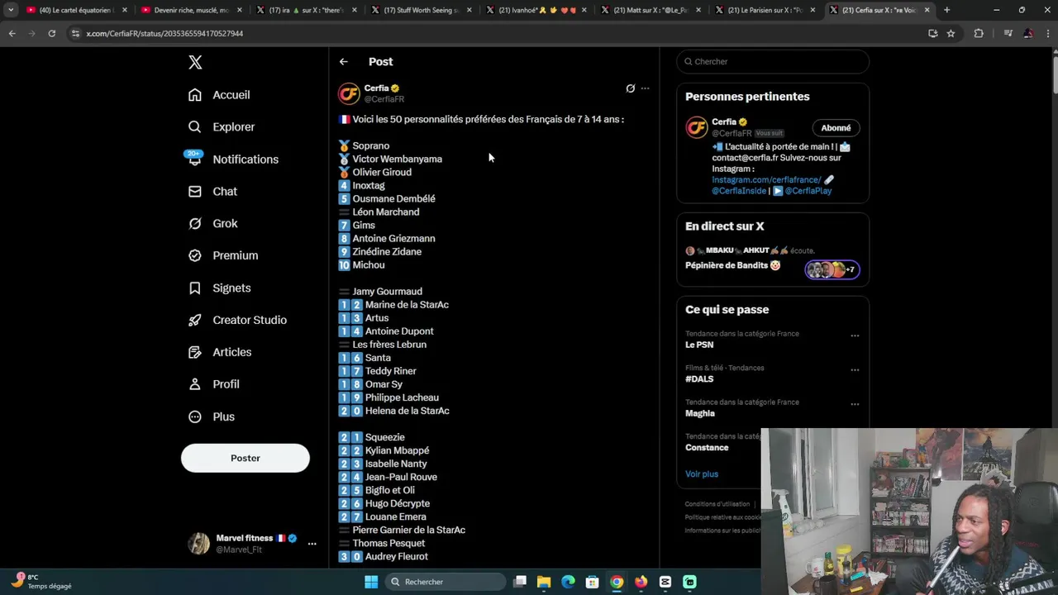Open Notifications in the sidebar
The image size is (1058, 595).
coord(233,159)
